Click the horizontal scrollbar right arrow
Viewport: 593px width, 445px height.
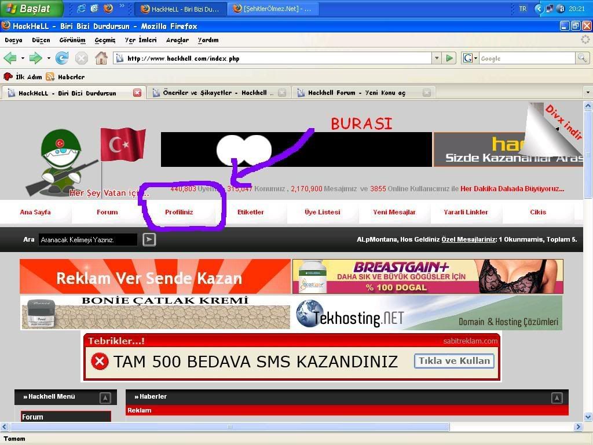pos(578,427)
